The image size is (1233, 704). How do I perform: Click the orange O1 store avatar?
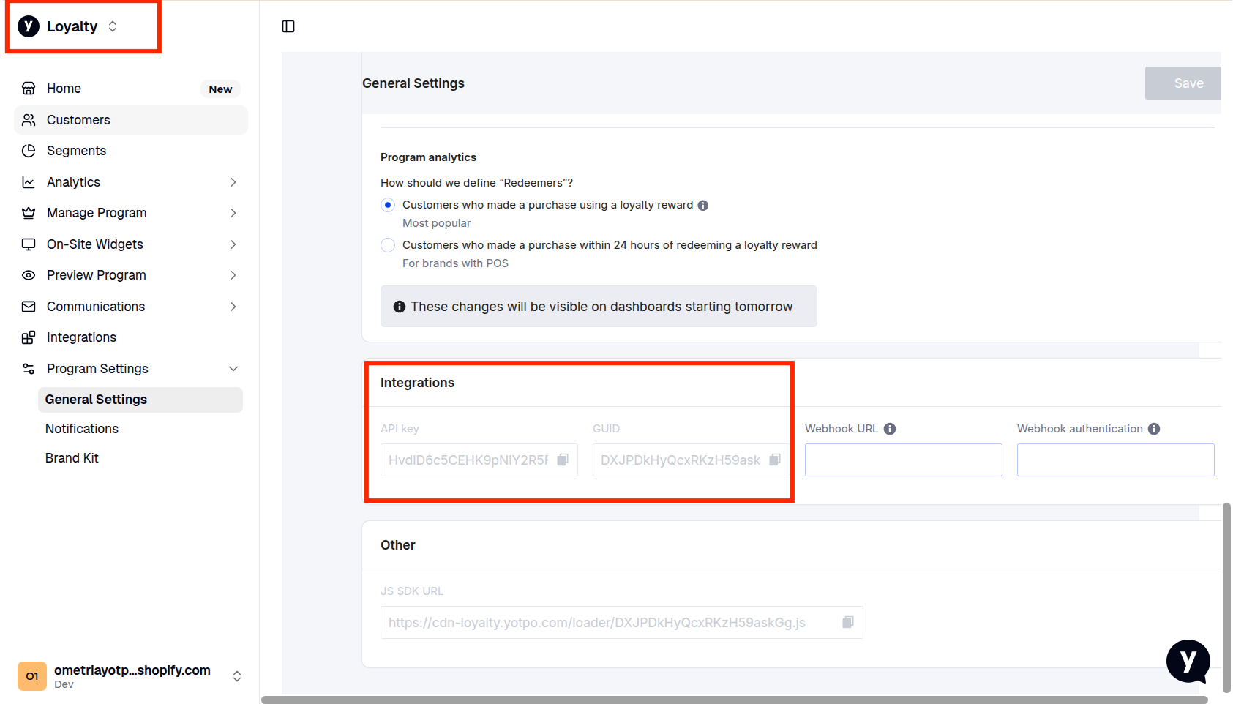click(32, 676)
